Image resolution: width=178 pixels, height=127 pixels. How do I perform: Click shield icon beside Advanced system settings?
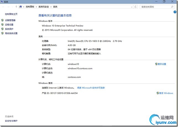tap(2, 33)
